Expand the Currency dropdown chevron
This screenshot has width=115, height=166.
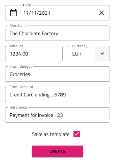tap(102, 54)
